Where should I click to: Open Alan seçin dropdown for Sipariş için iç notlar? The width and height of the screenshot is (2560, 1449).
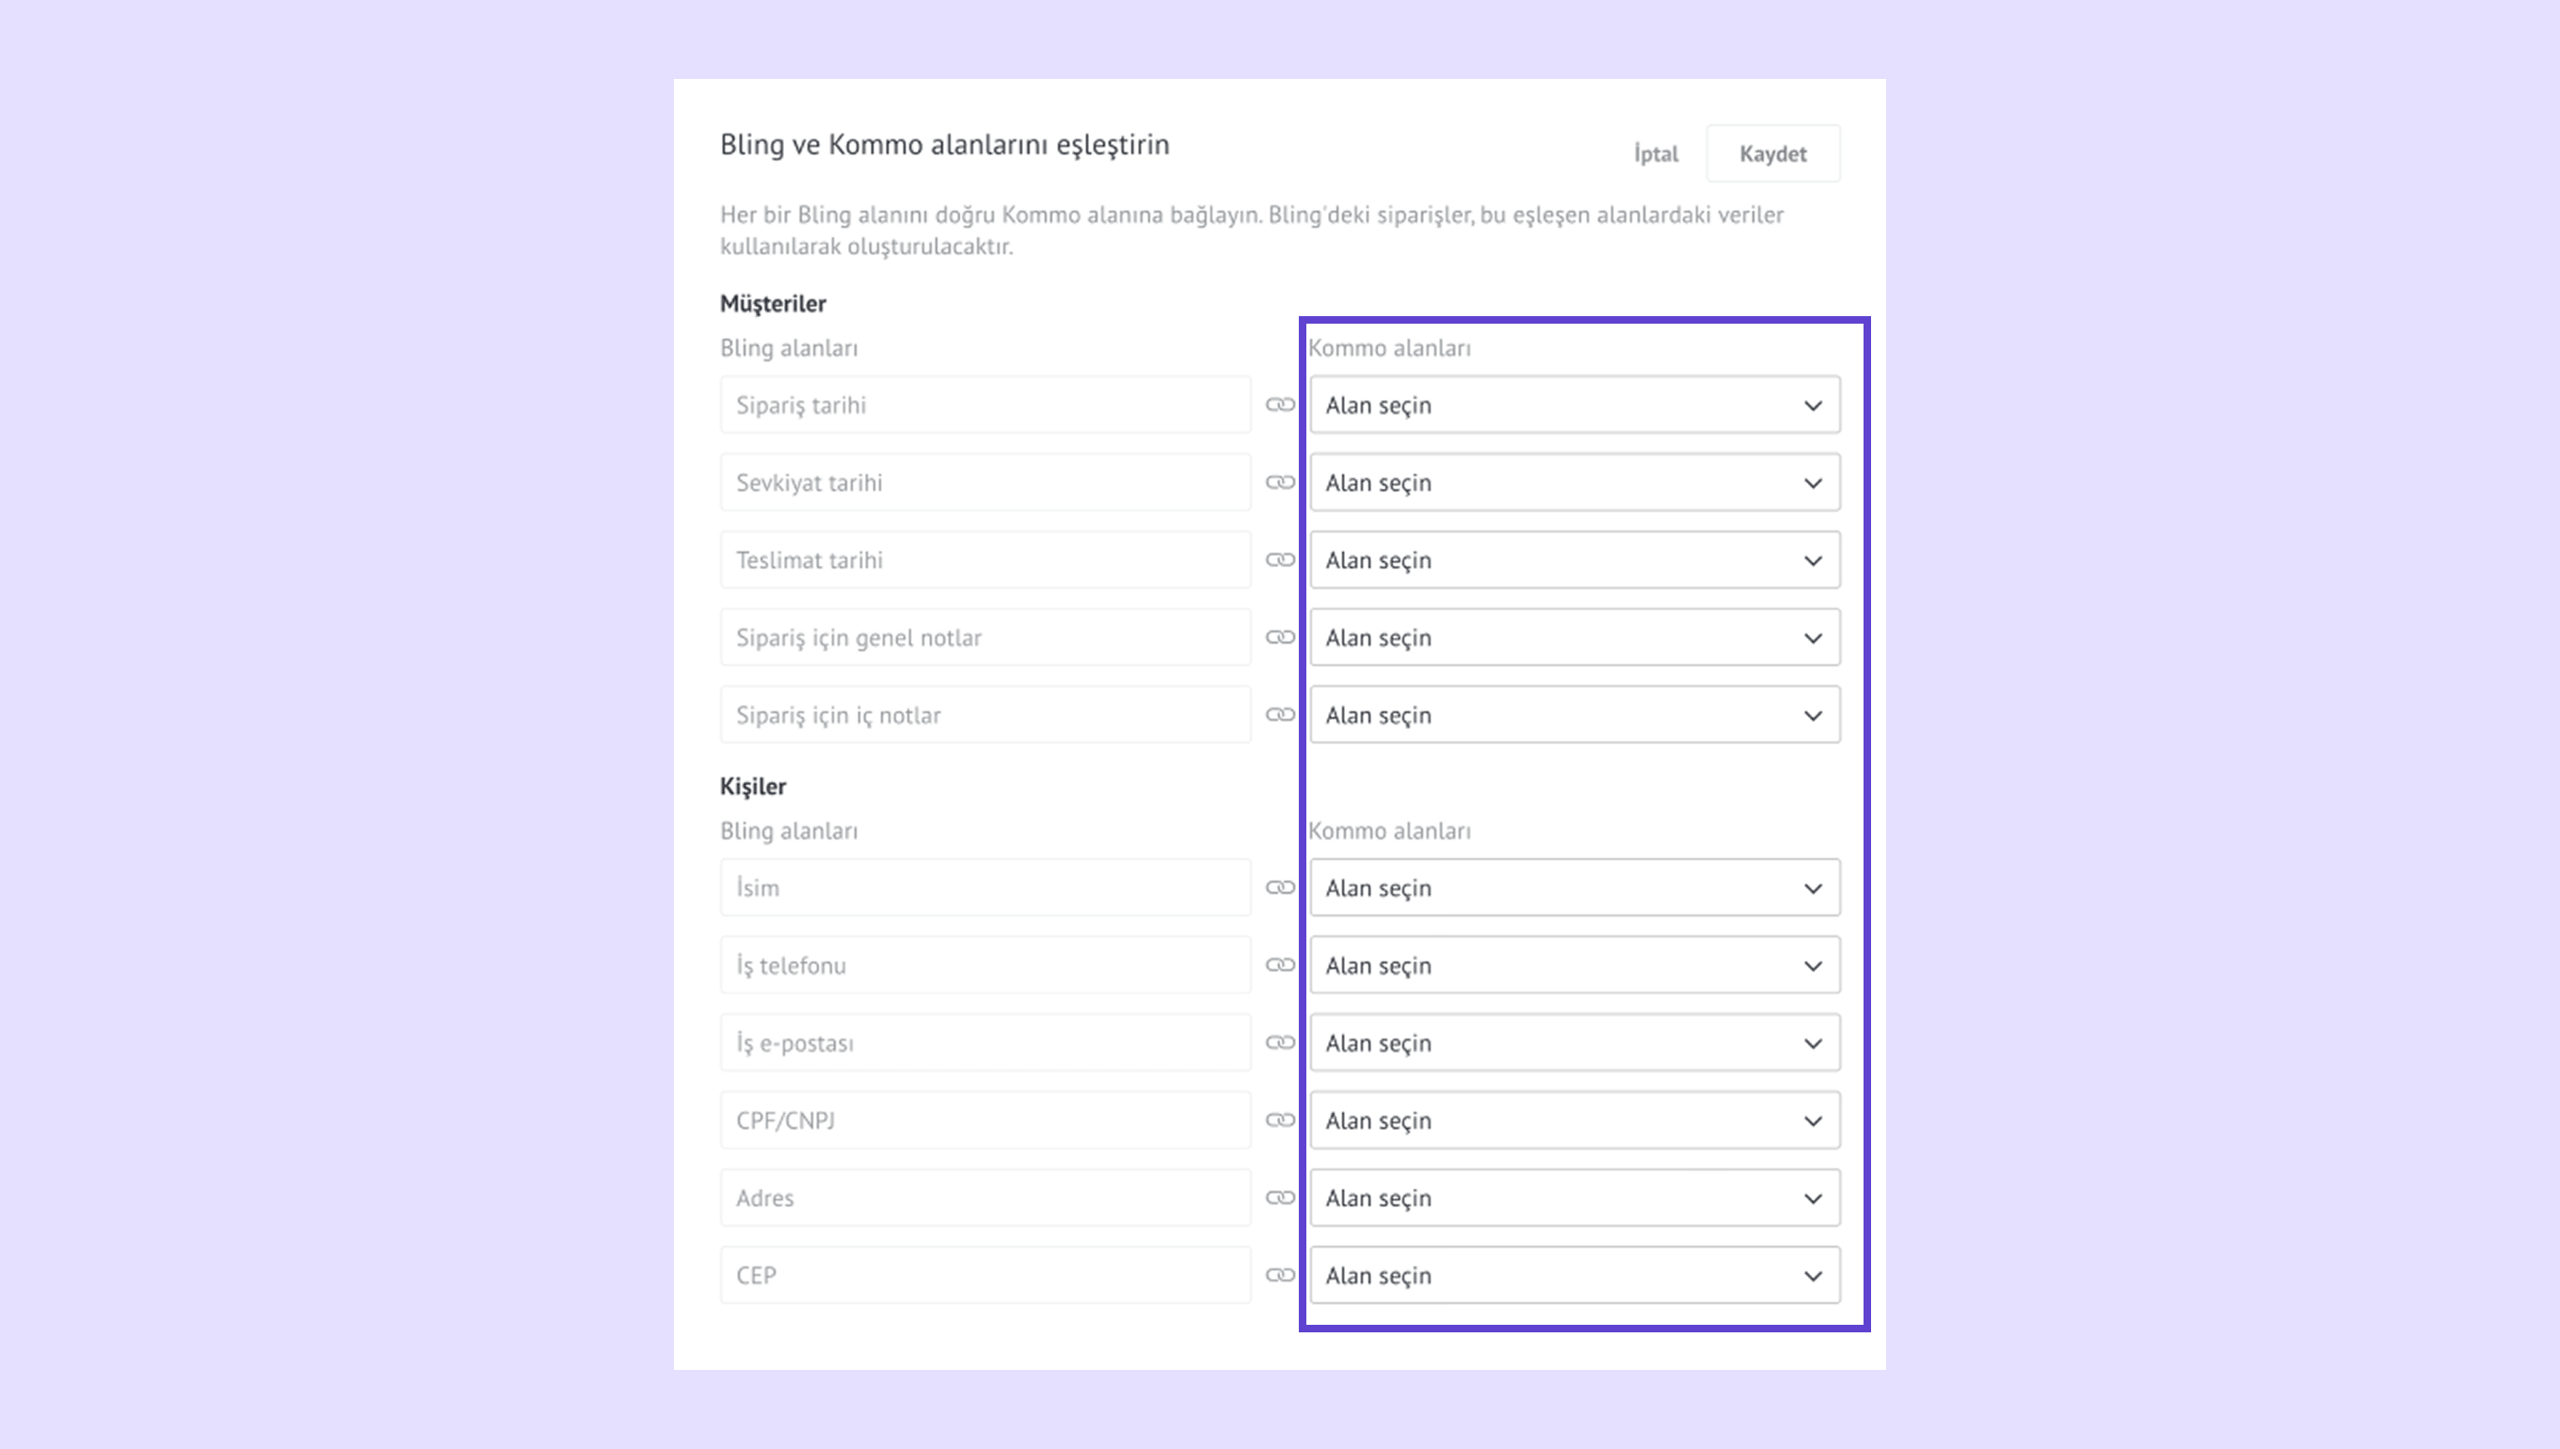pos(1574,715)
